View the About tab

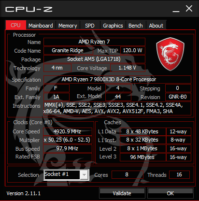[156, 26]
